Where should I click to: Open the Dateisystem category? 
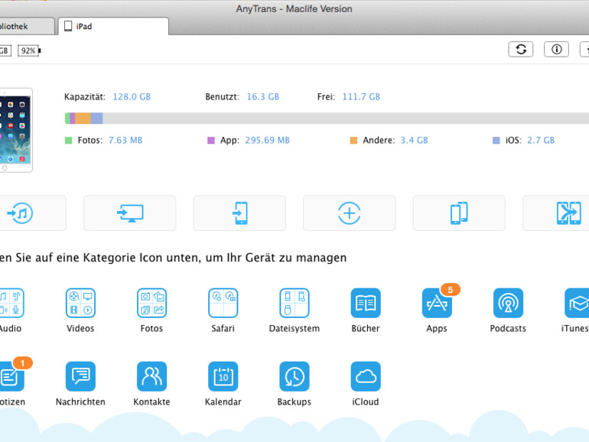pyautogui.click(x=294, y=304)
